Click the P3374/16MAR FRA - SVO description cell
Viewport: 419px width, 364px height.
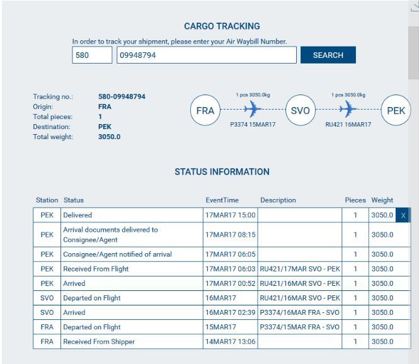point(299,313)
